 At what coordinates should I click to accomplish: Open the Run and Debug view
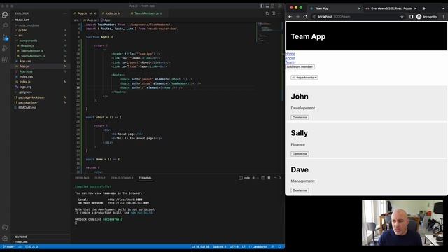coord(5,48)
